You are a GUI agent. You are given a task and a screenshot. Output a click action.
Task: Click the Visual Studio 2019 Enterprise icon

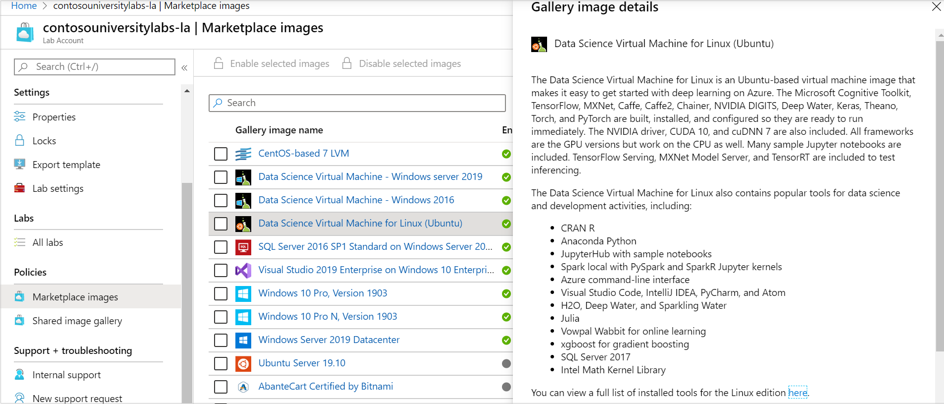point(243,270)
